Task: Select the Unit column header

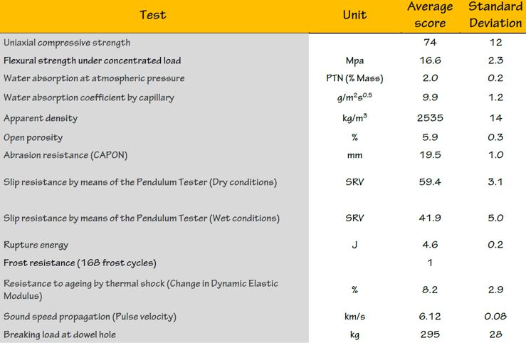Action: tap(354, 15)
